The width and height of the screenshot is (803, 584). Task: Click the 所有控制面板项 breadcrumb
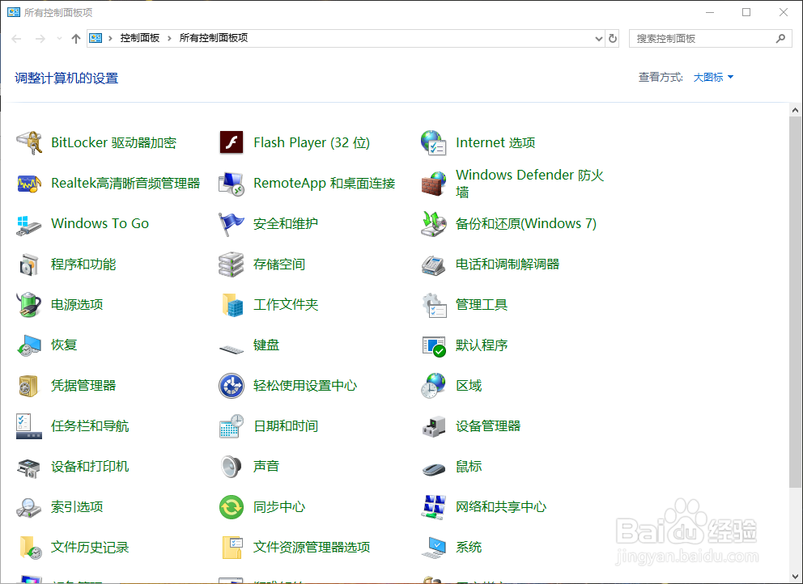(x=214, y=38)
